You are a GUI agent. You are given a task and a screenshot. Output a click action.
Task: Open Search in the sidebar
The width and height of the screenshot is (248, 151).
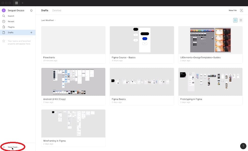11,16
